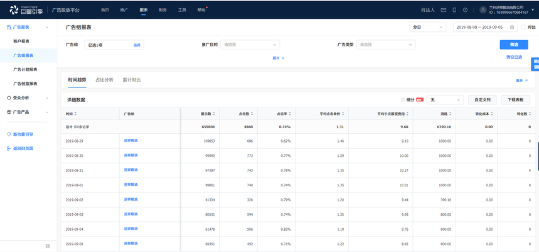Expand the 受众分析 sidebar section

pos(47,98)
